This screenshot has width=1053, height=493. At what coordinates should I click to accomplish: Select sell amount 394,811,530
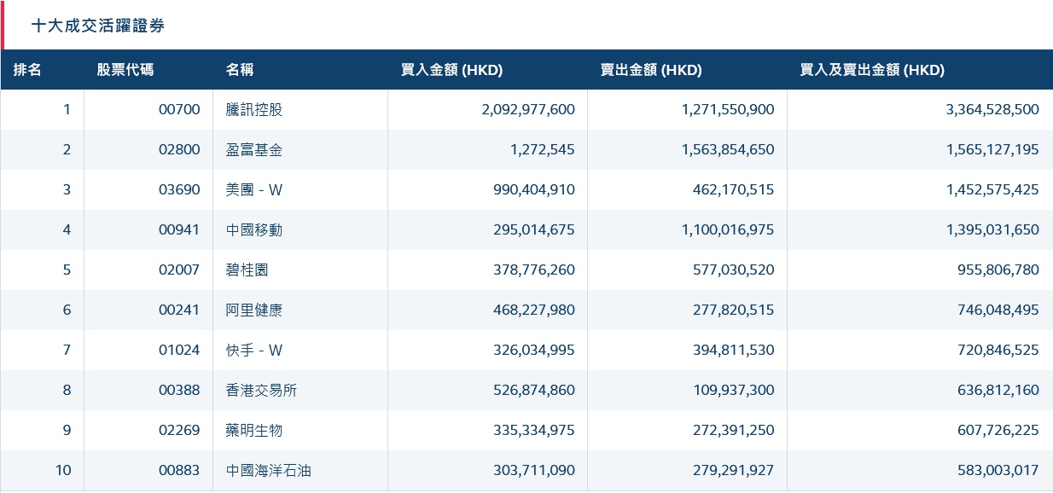[734, 350]
